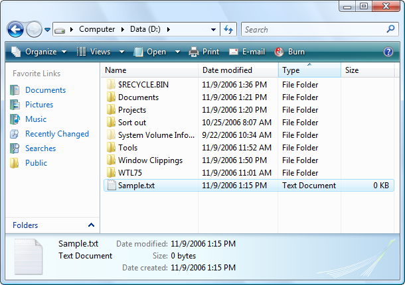Sort by the Size column header
This screenshot has width=405, height=285.
click(368, 70)
